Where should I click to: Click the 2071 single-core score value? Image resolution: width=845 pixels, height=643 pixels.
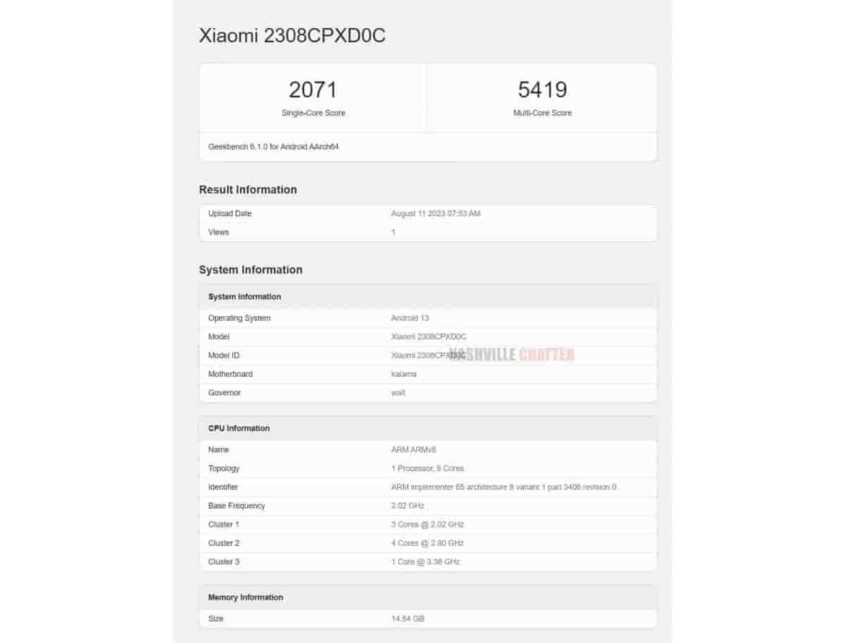click(x=313, y=90)
